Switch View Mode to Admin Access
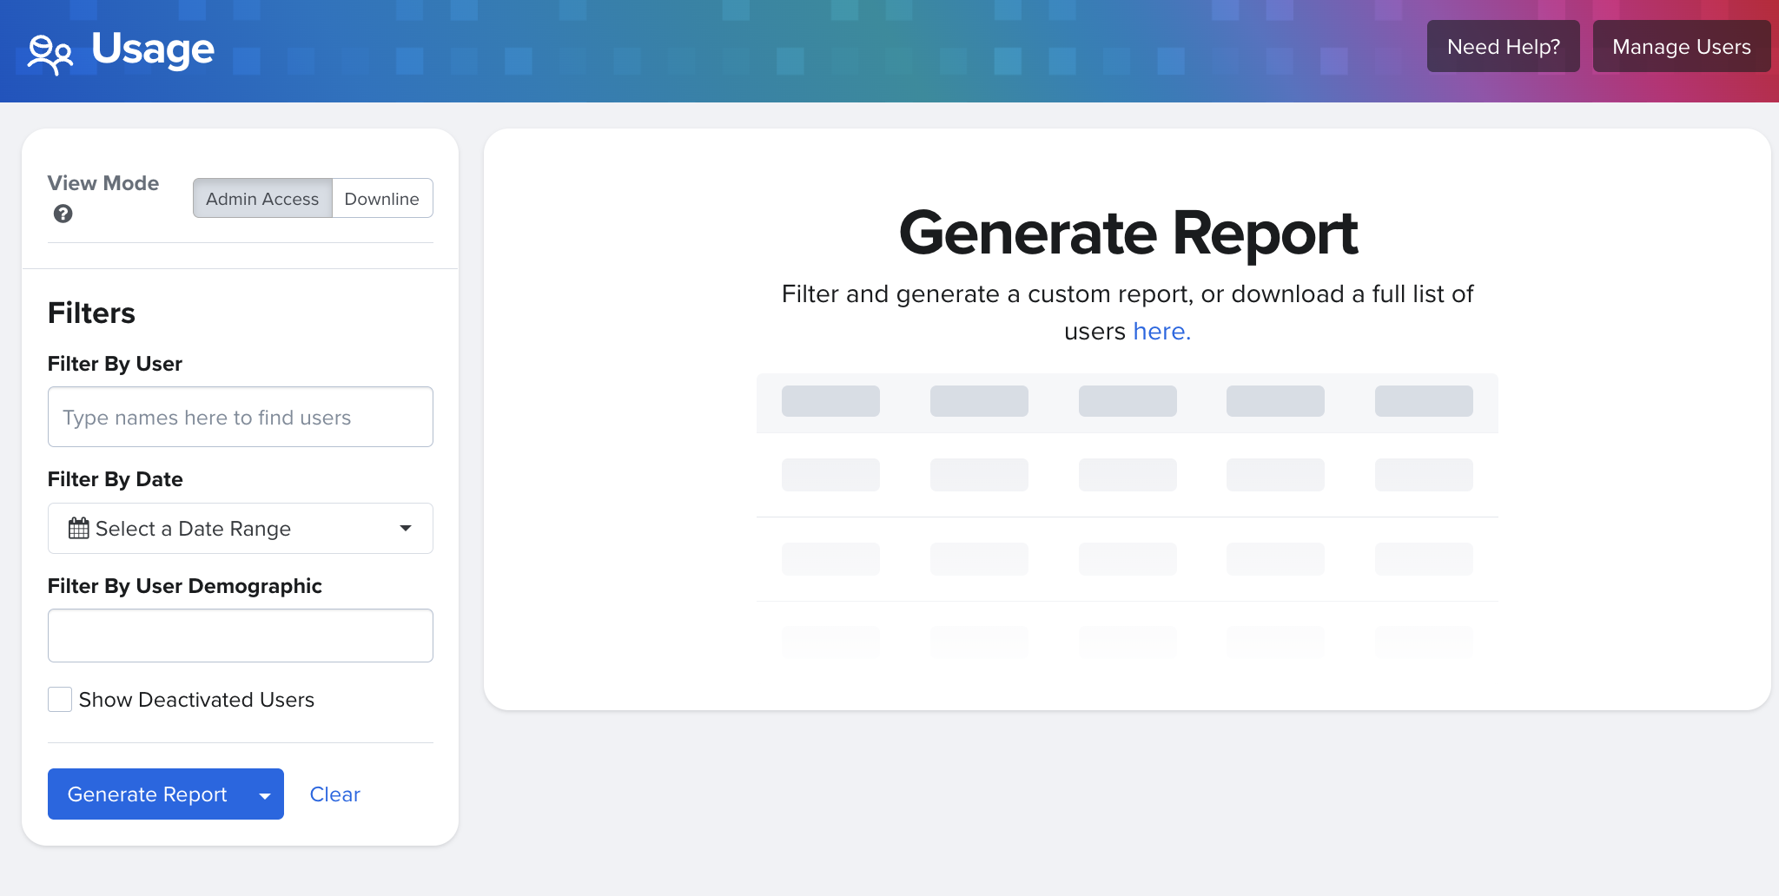The width and height of the screenshot is (1779, 896). coord(262,199)
